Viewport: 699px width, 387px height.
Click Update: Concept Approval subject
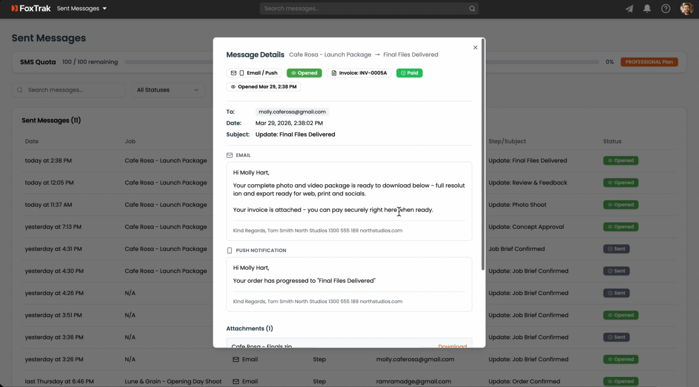click(526, 227)
